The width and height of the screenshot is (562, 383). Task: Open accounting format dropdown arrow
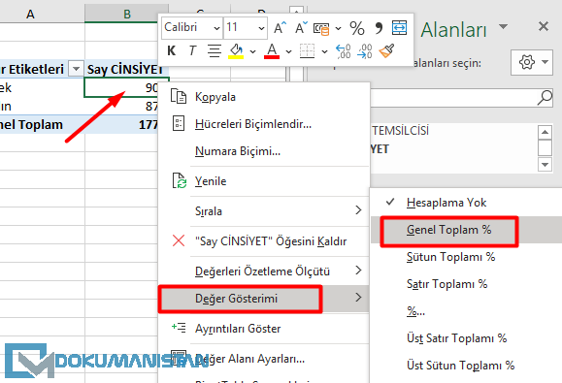tap(338, 28)
